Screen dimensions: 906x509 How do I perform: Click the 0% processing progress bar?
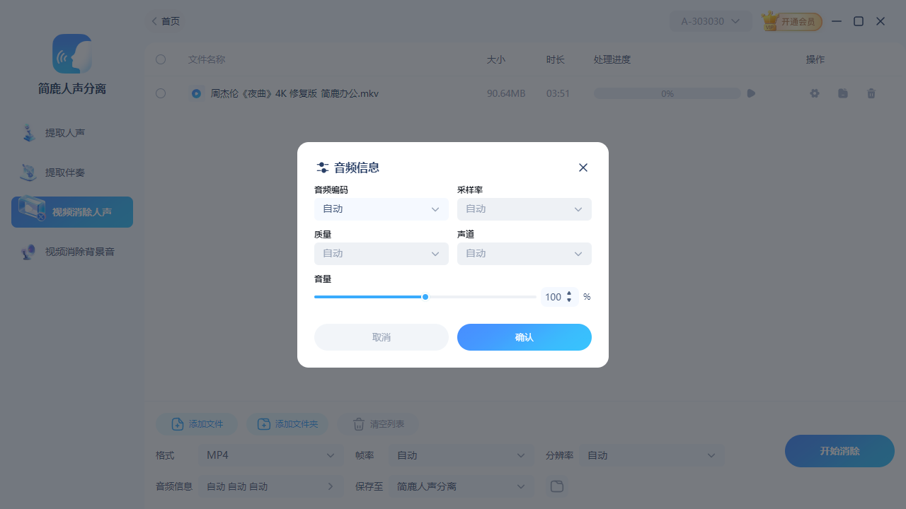(x=667, y=93)
